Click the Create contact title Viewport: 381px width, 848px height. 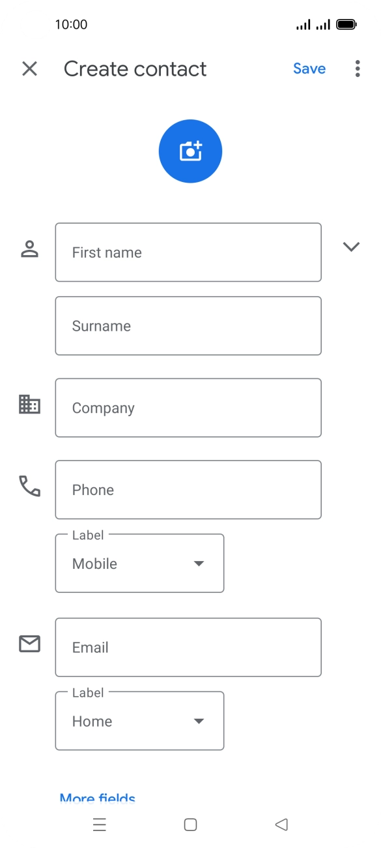pyautogui.click(x=134, y=68)
